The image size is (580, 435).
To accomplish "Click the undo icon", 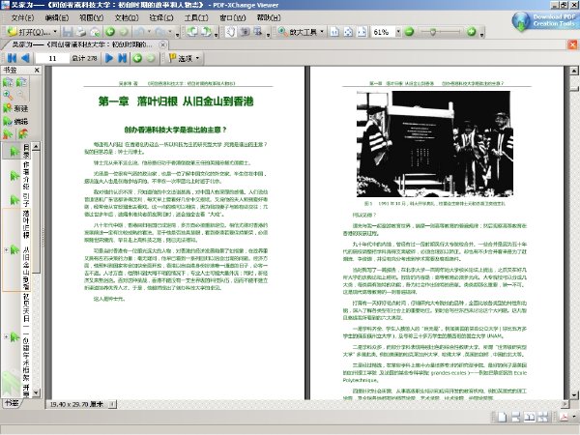I will (139, 32).
